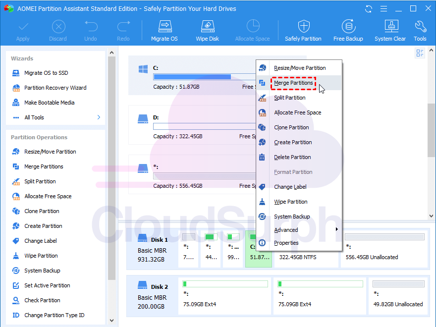Launch Free Backup from toolbar
The image size is (436, 327).
click(x=348, y=31)
